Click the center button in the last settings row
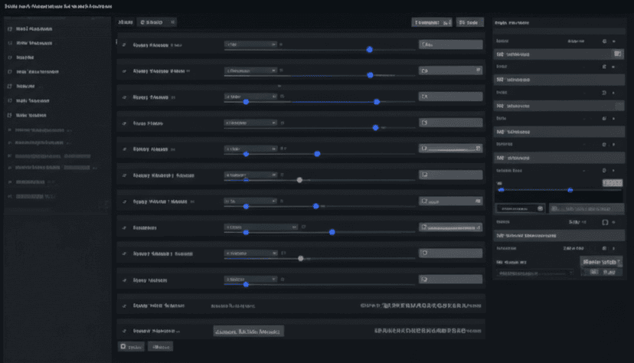The image size is (634, 363). pos(248,332)
